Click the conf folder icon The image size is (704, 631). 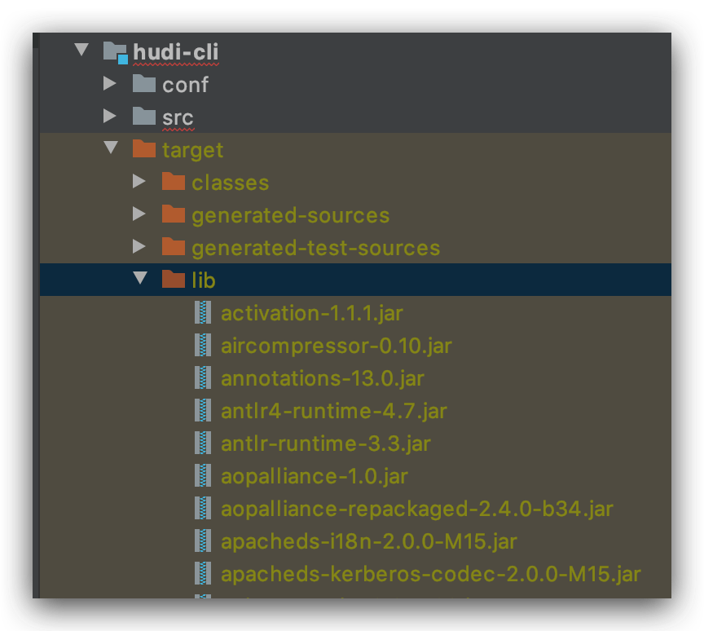(x=144, y=83)
